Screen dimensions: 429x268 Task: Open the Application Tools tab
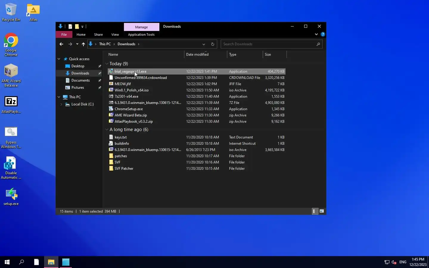[141, 35]
